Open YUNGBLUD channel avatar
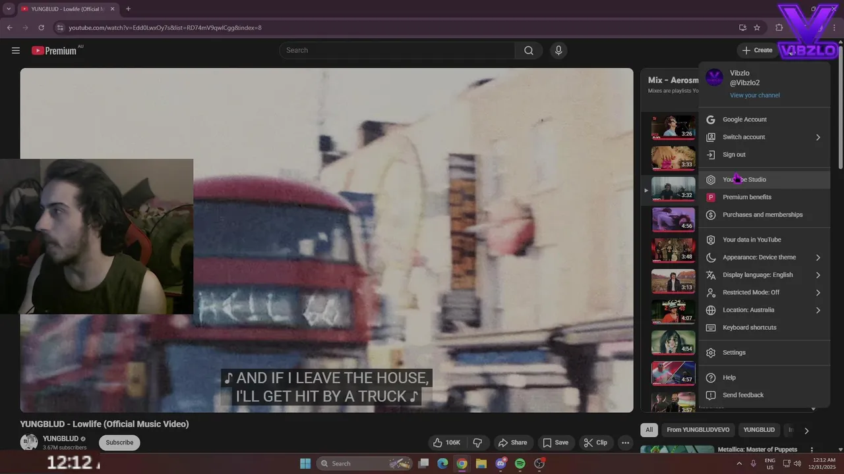Viewport: 844px width, 474px height. click(x=29, y=442)
